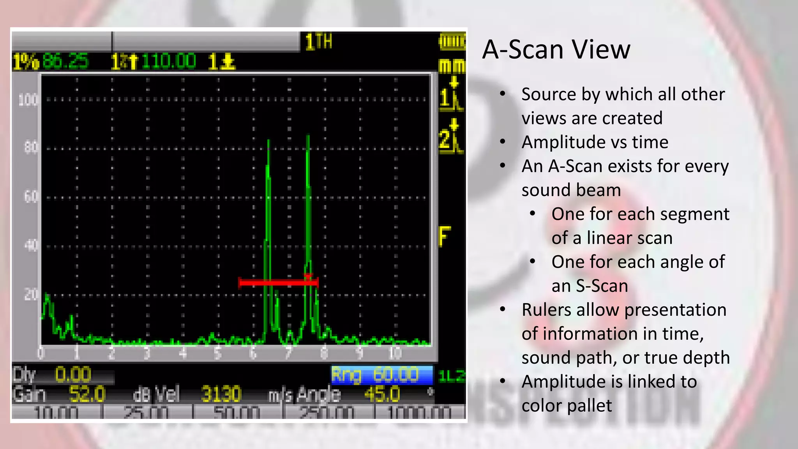Screen dimensions: 798x449
Task: Click the 110.00 depth reading
Action: (x=169, y=62)
